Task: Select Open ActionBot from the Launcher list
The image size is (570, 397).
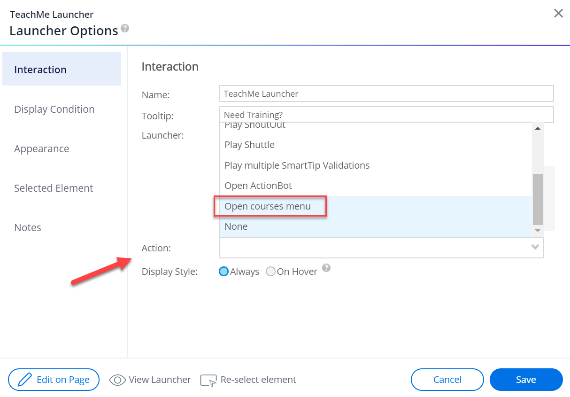Action: tap(258, 186)
